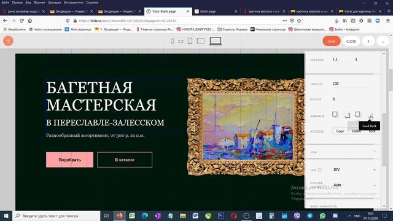393x221 pixels.
Task: Click the Windows Start button
Action: [x=6, y=215]
